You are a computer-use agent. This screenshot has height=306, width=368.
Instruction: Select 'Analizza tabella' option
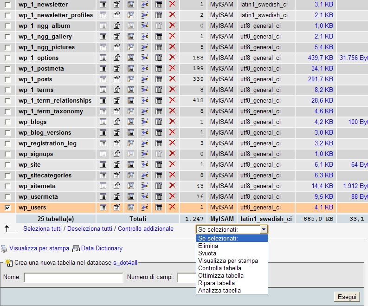coord(232,291)
